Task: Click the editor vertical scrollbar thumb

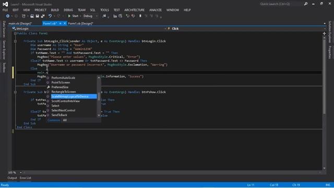Action: pyautogui.click(x=324, y=77)
